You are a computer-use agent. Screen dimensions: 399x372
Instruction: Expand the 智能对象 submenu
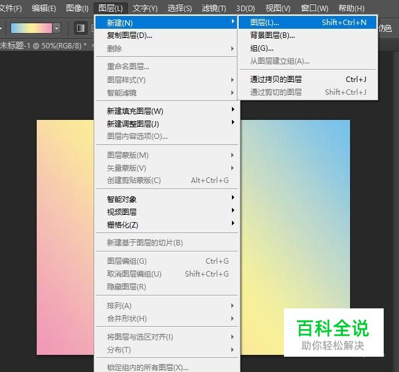pos(166,199)
